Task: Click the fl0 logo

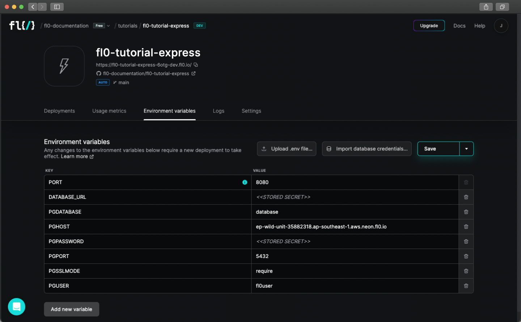Action: [x=22, y=25]
